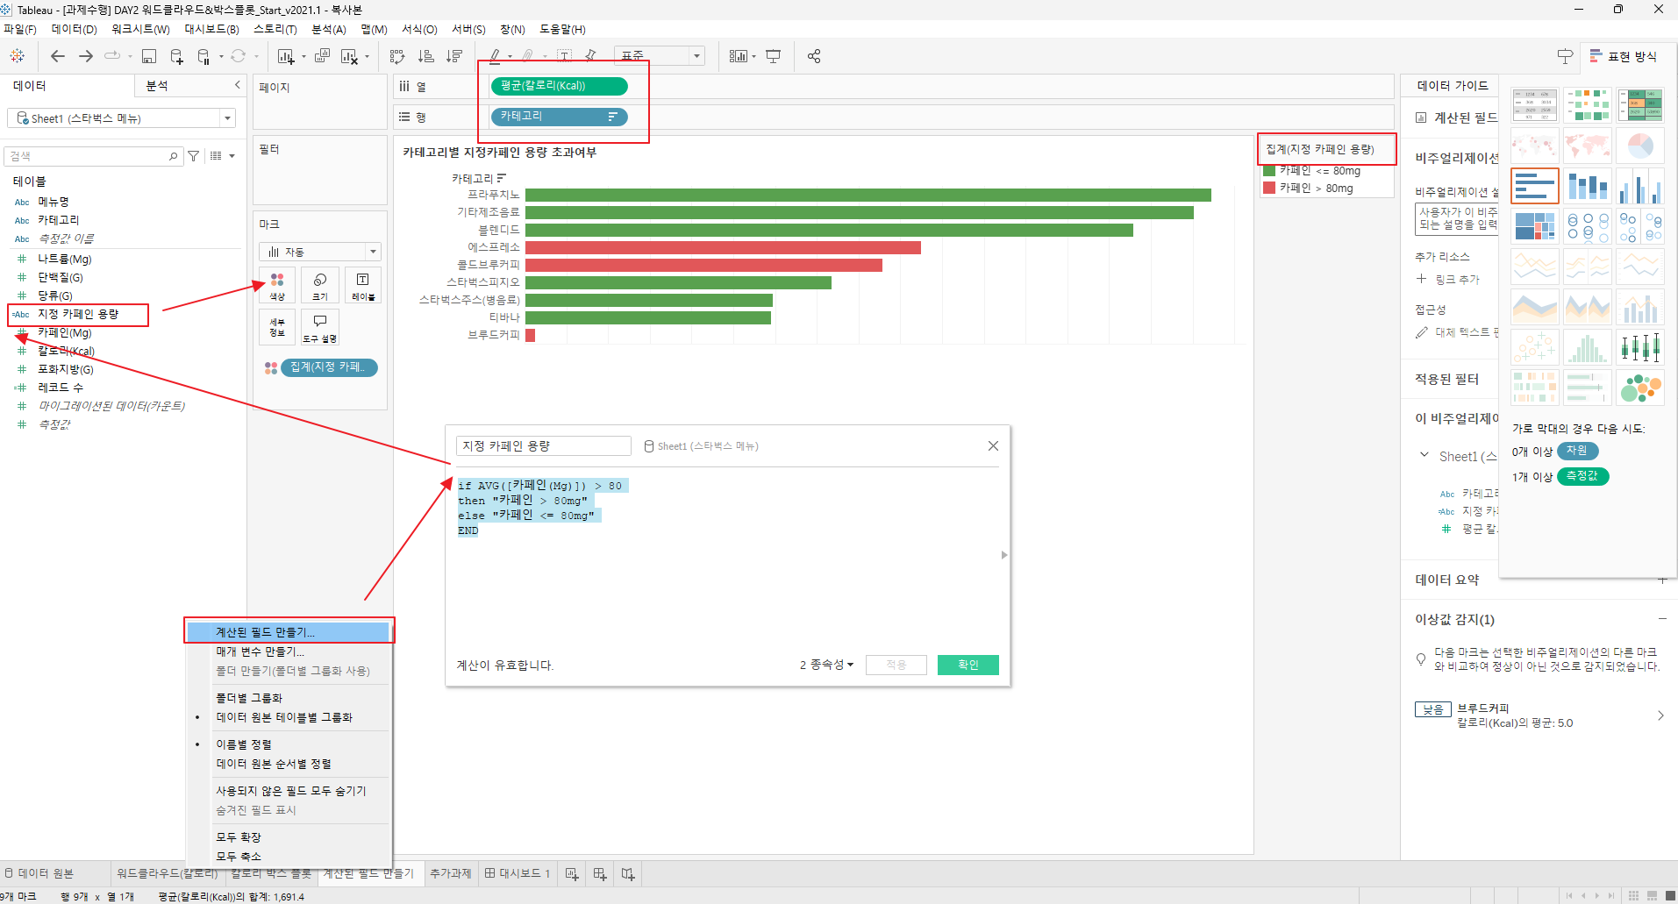Click the Tooltip mark card button

[320, 327]
